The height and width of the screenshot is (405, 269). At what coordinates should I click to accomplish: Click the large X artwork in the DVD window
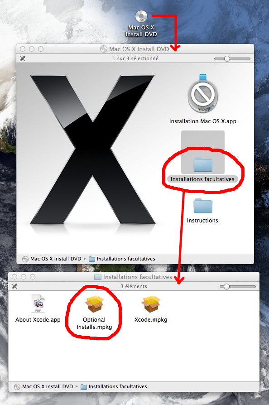(x=92, y=149)
